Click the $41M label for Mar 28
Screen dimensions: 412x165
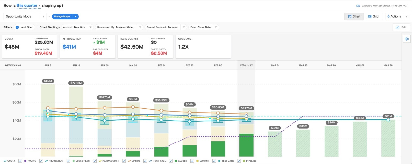point(388,116)
